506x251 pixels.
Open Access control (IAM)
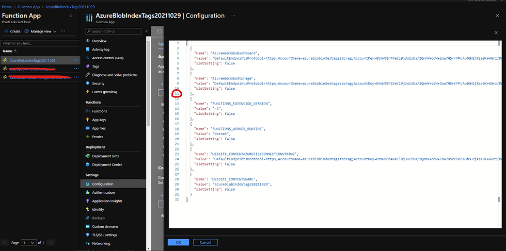pyautogui.click(x=108, y=58)
